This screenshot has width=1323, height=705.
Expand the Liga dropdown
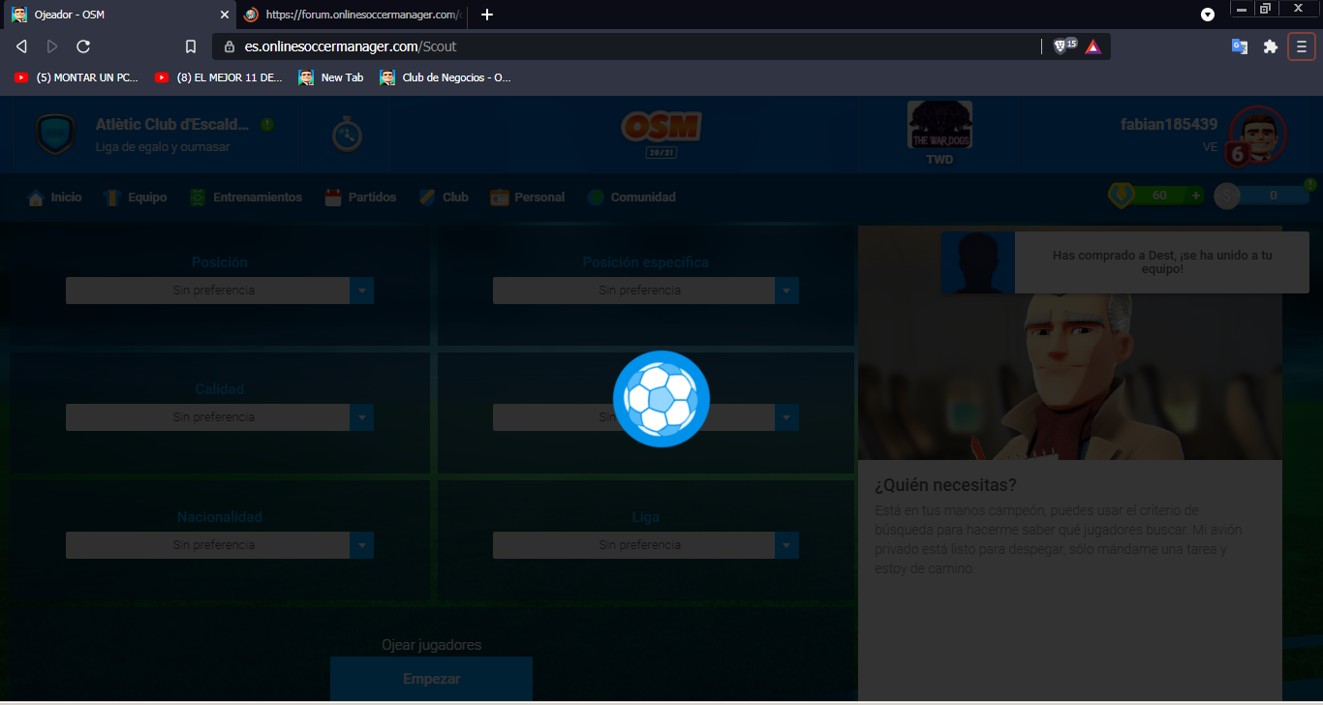pos(646,545)
